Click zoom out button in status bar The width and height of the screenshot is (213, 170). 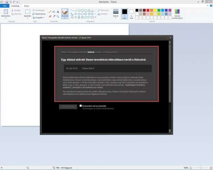click(x=191, y=168)
